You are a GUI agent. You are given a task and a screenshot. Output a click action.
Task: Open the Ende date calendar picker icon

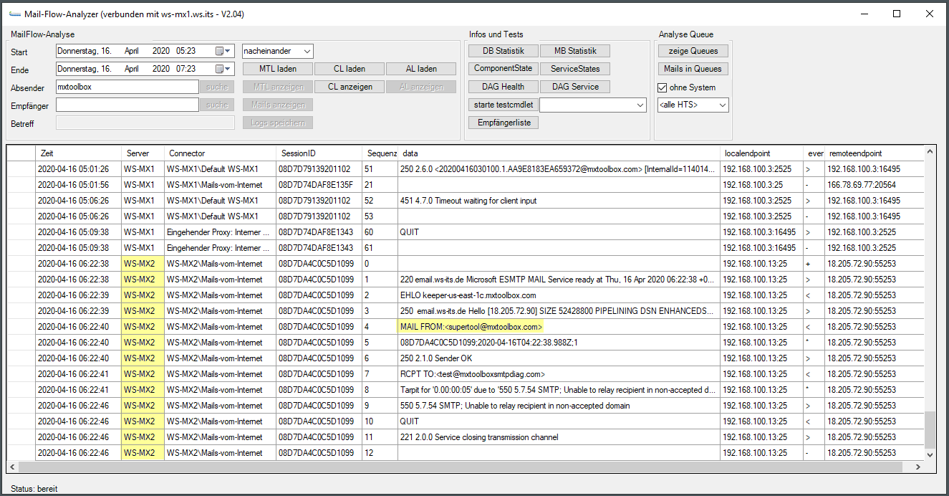click(x=219, y=69)
